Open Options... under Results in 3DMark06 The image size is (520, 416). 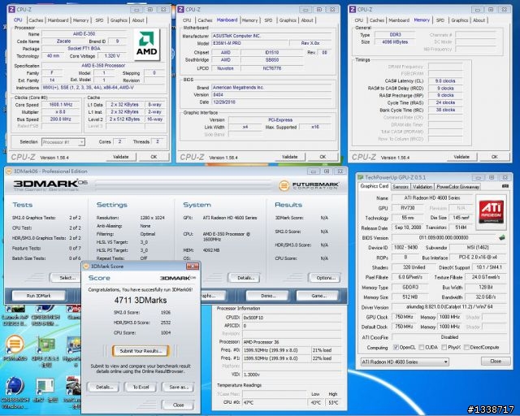coord(326,278)
